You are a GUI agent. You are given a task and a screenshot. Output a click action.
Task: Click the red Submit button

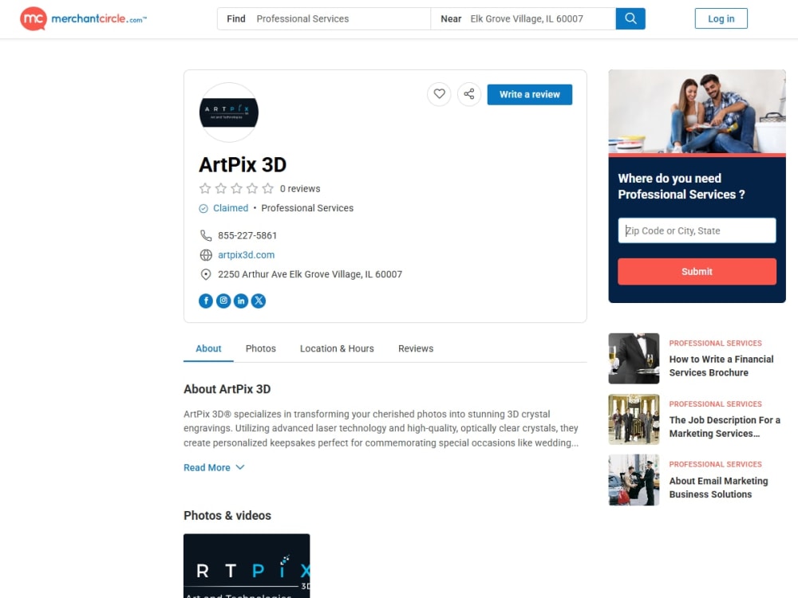pyautogui.click(x=697, y=272)
